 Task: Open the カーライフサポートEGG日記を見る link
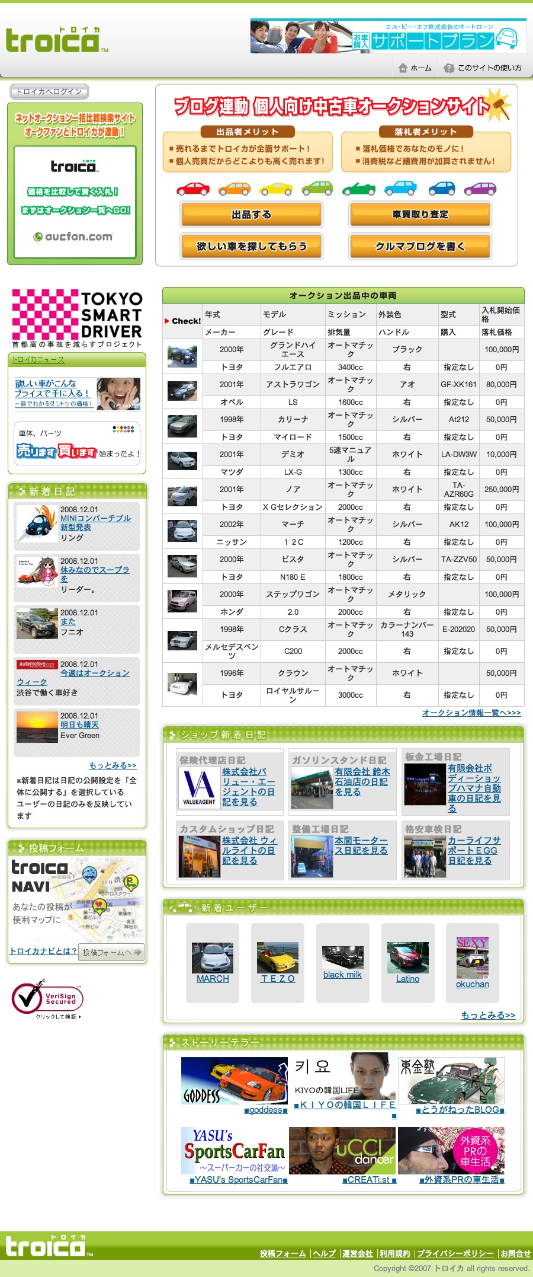[474, 850]
